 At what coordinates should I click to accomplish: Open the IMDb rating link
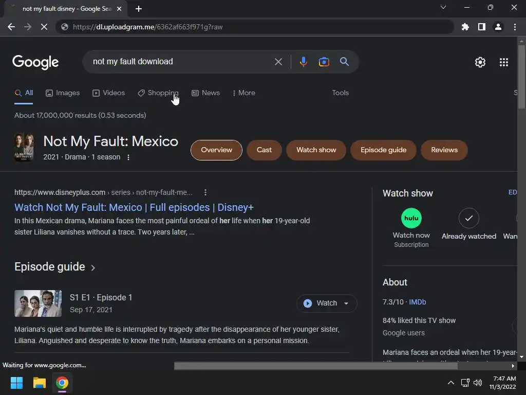coord(417,302)
